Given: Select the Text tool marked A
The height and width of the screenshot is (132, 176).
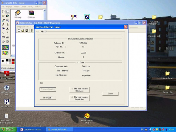Looking at the screenshot, I should pos(7,29).
